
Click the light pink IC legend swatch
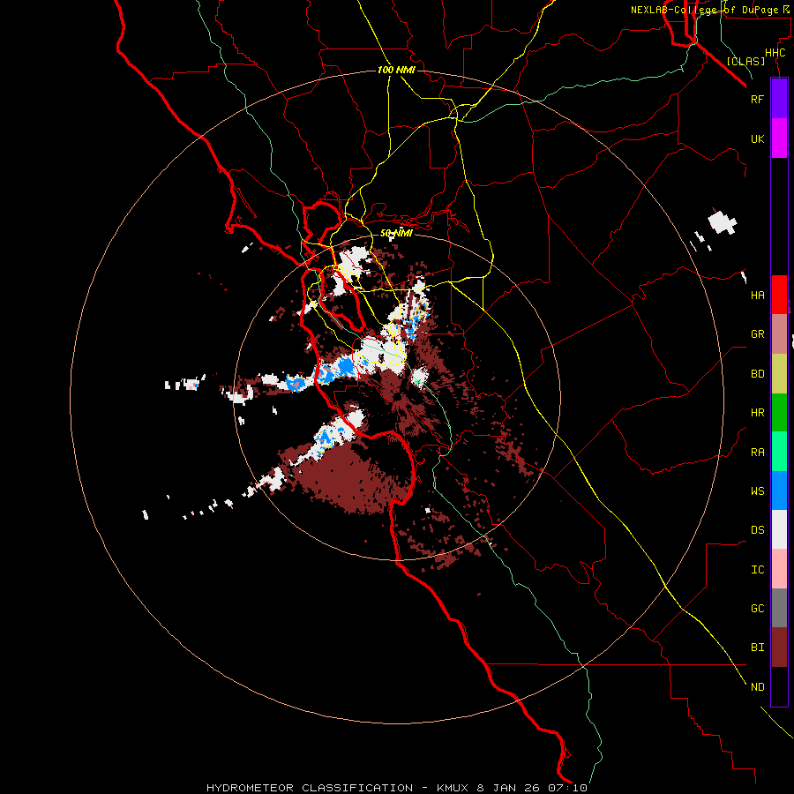click(779, 569)
